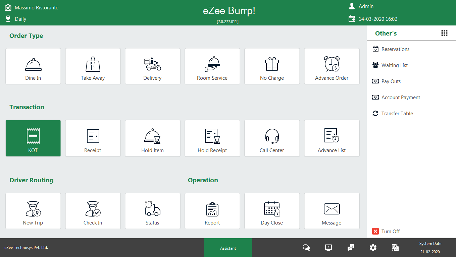
Task: Click the System Date 21-02-2020 display
Action: [x=430, y=248]
